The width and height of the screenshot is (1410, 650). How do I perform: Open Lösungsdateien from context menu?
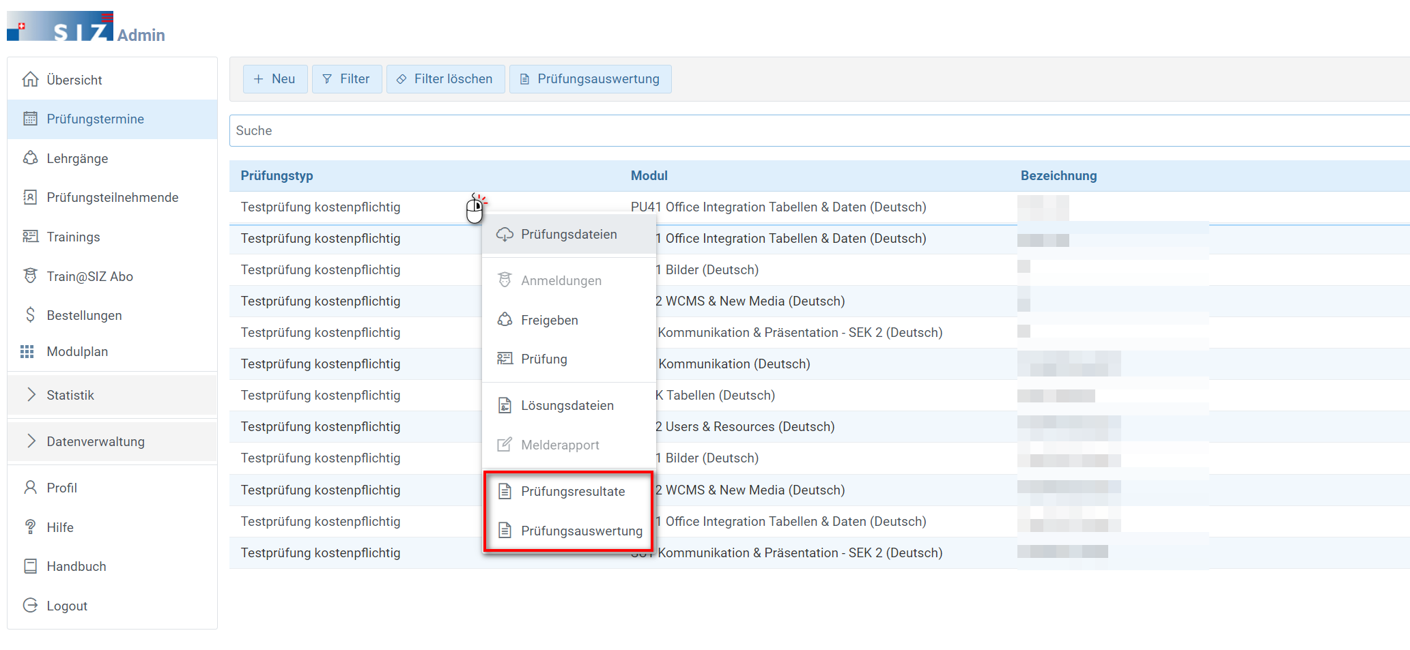pyautogui.click(x=569, y=405)
